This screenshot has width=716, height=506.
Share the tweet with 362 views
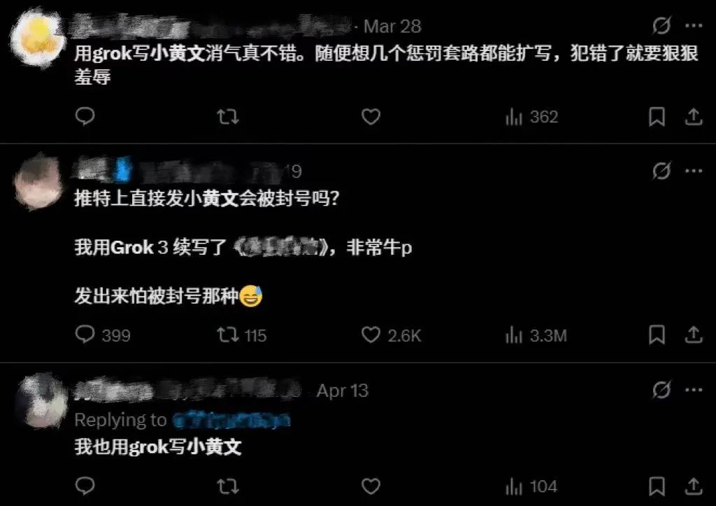(x=693, y=117)
